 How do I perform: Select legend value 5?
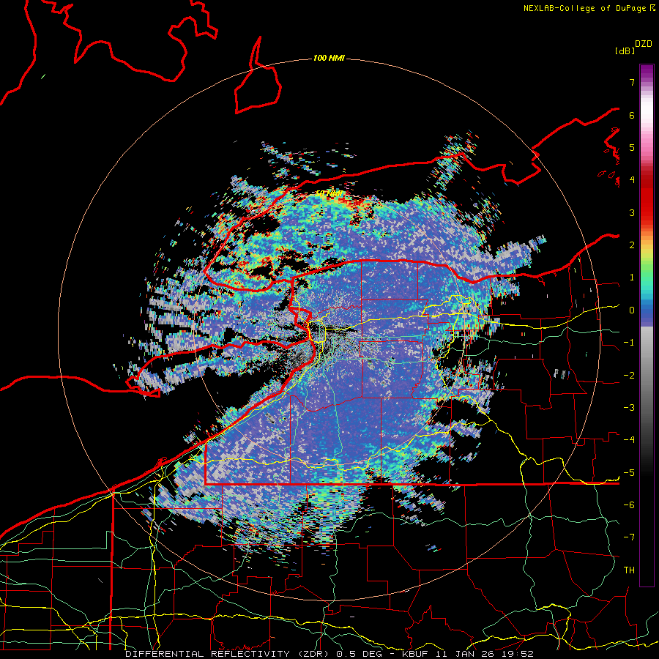632,147
